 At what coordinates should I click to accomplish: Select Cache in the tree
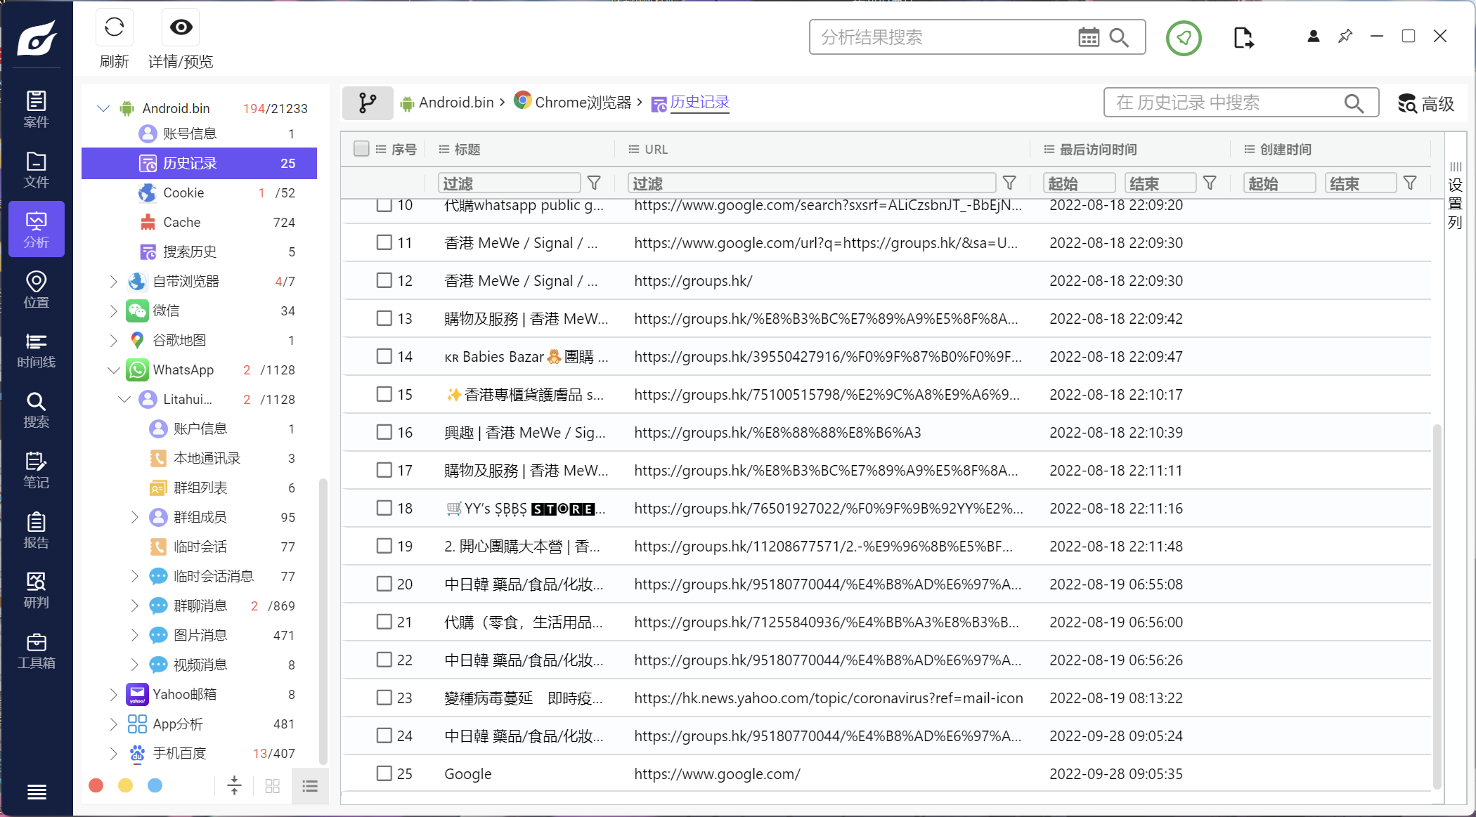(x=199, y=222)
